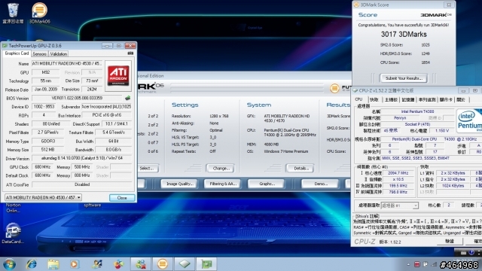Open the Validation tab in GPU-Z
Image resolution: width=482 pixels, height=271 pixels.
coord(59,53)
